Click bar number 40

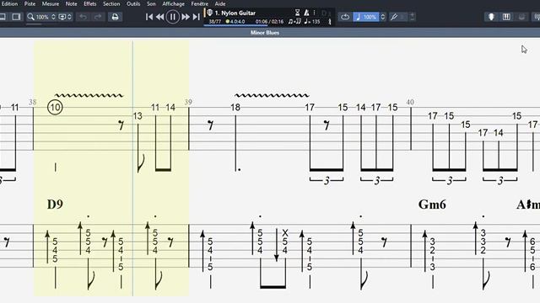[x=410, y=102]
